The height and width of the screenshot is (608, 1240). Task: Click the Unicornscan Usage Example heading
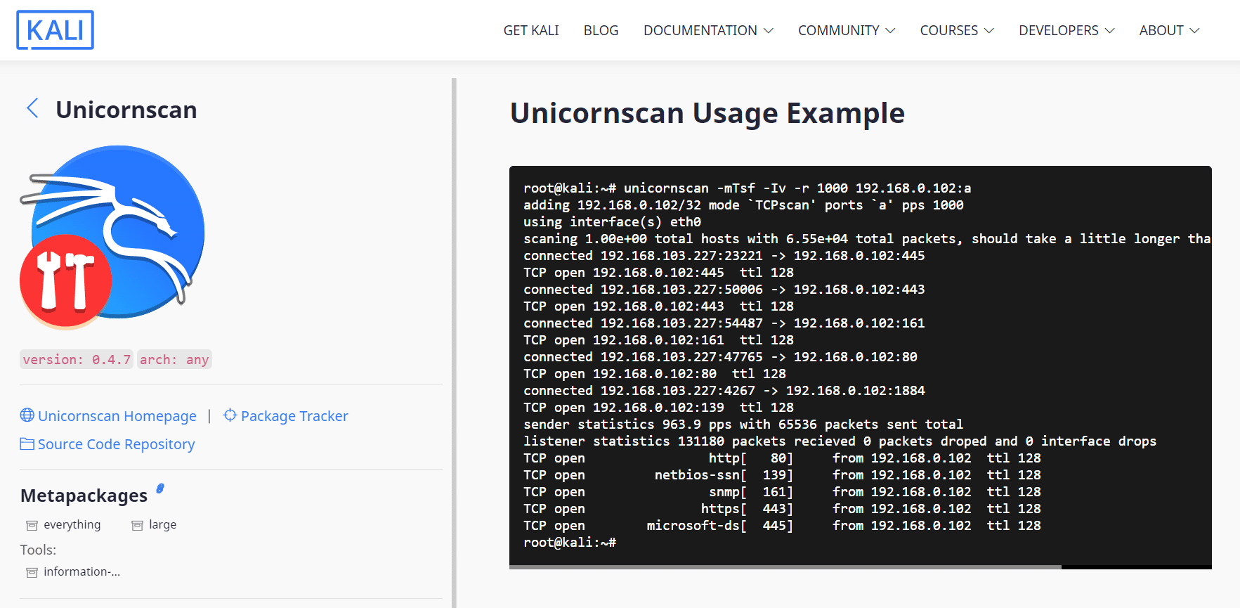(707, 112)
